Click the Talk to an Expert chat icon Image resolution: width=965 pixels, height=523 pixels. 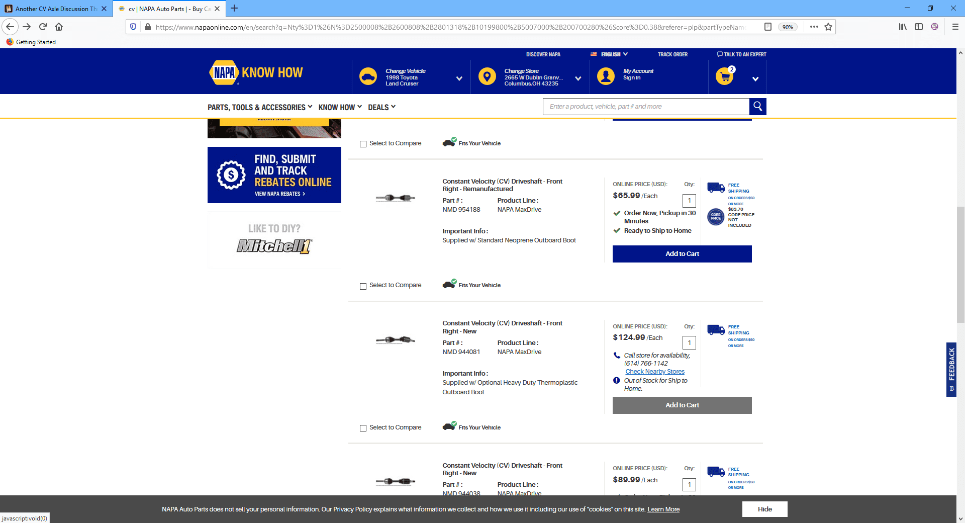pos(720,54)
